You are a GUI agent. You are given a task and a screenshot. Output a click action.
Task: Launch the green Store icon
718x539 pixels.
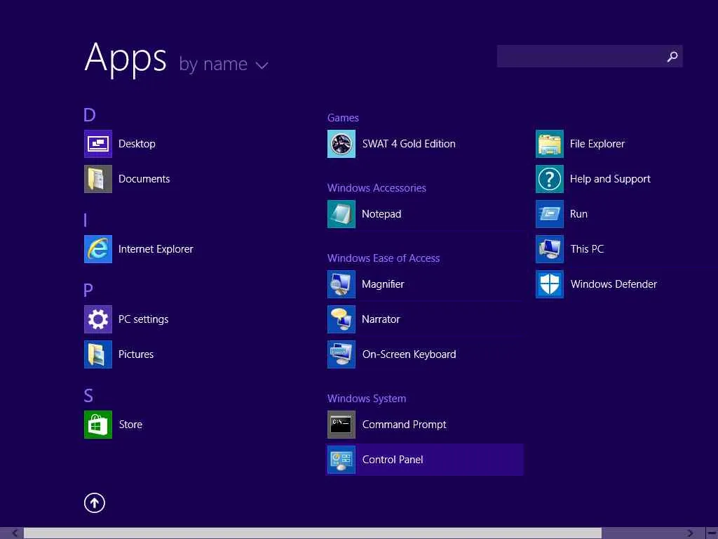tap(98, 425)
